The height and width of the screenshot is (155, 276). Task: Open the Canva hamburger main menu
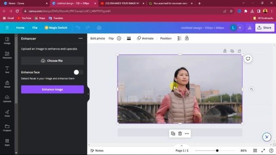(x=7, y=28)
